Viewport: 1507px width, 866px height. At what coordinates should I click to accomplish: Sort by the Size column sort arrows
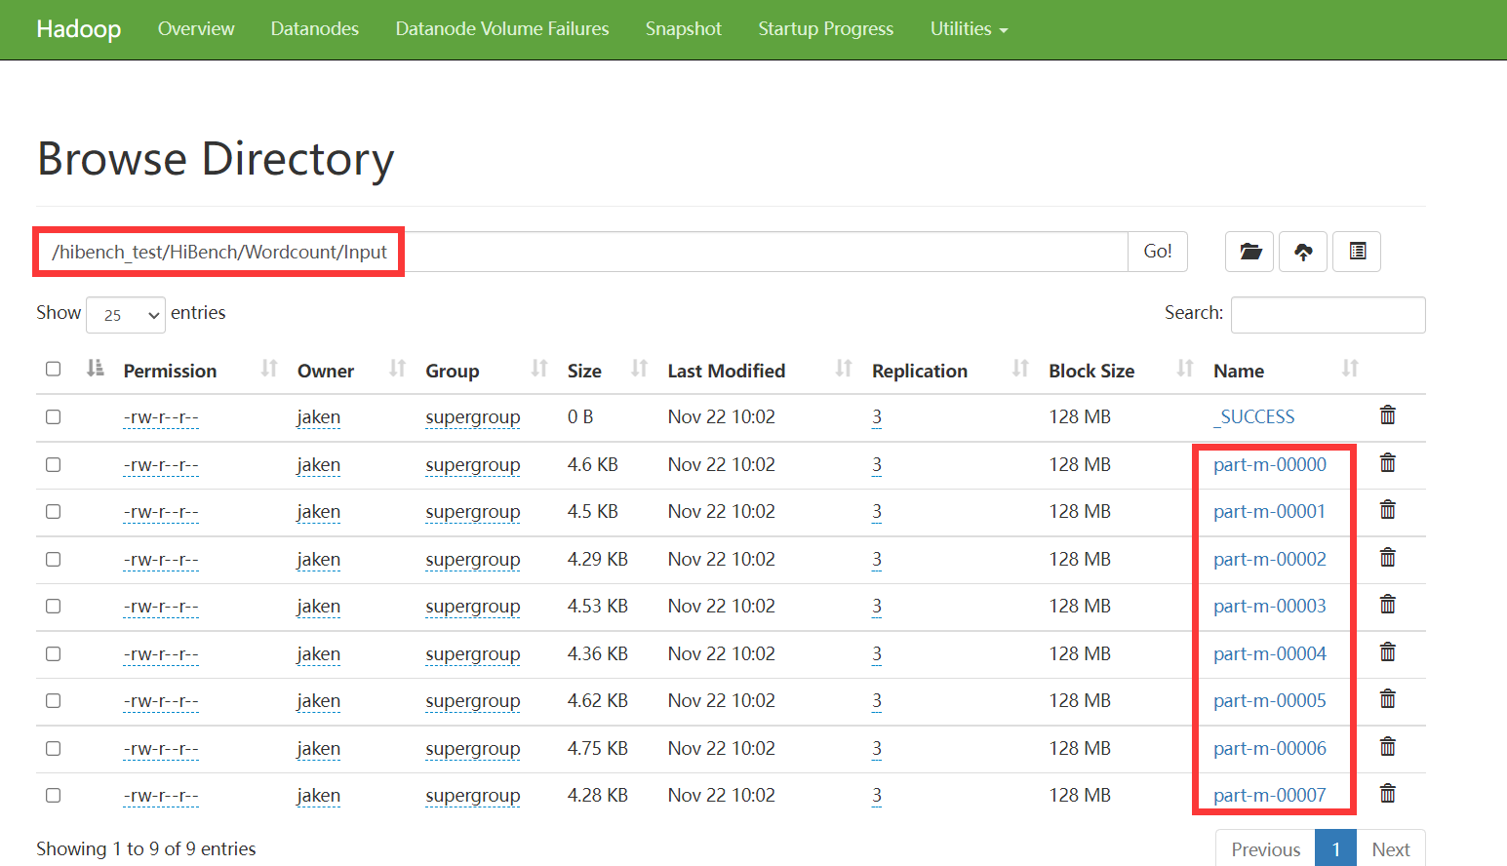(639, 369)
